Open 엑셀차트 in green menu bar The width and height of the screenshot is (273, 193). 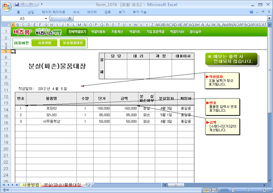click(134, 31)
